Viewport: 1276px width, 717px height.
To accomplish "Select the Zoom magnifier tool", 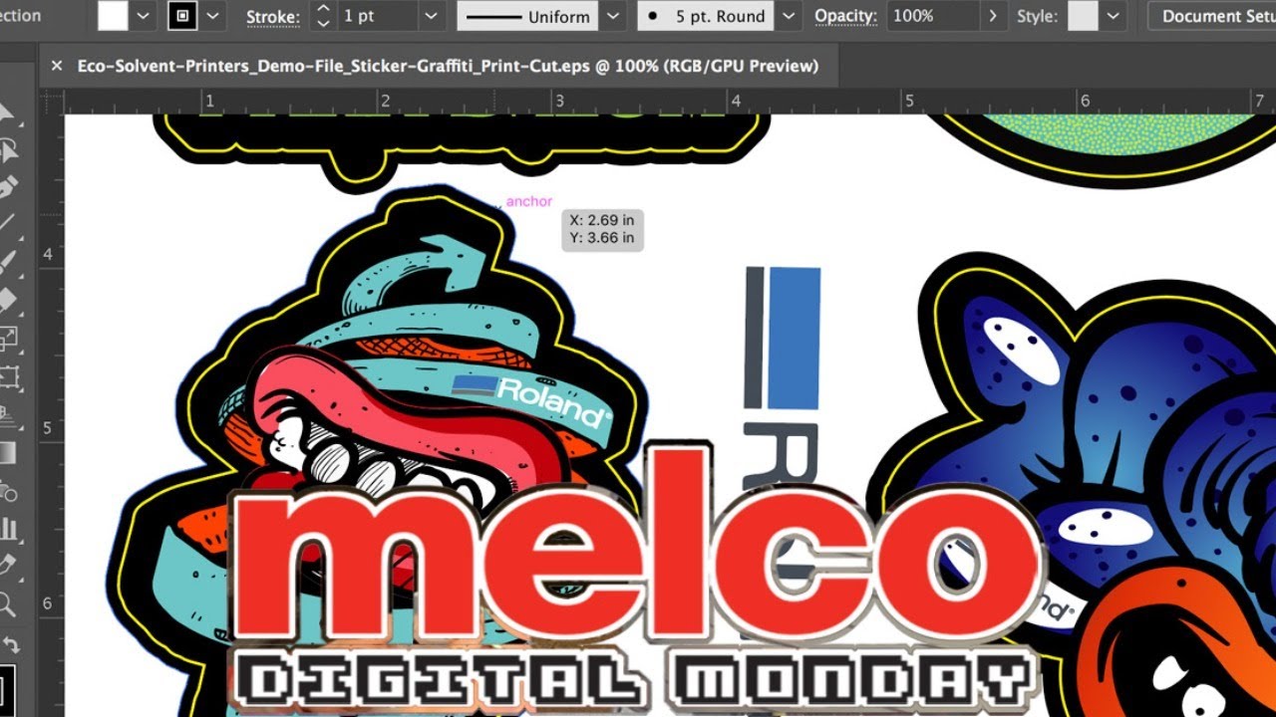I will pos(8,603).
